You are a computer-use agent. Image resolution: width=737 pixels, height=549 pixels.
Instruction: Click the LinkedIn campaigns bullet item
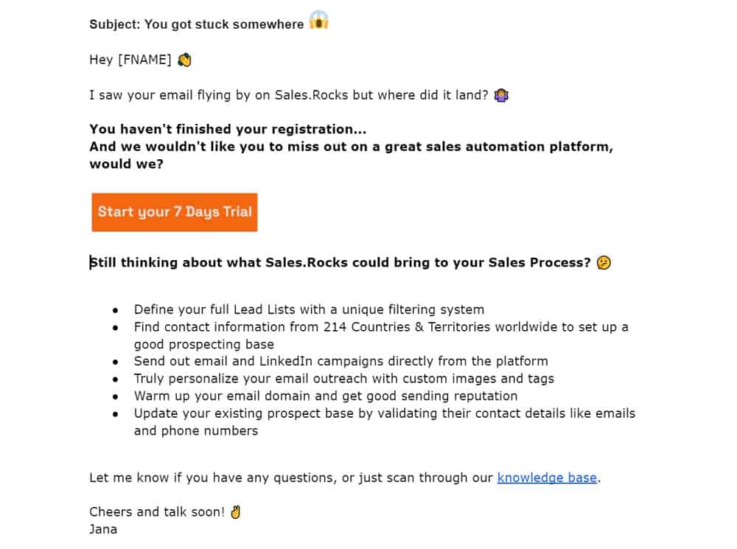point(340,361)
